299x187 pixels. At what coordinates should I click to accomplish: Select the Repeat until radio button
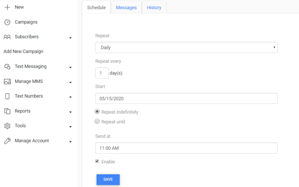pos(97,121)
